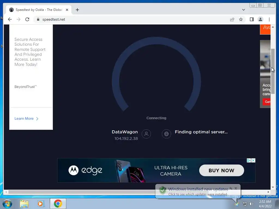279x209 pixels.
Task: Click the BeyondTrust ad text
Action: pyautogui.click(x=25, y=87)
